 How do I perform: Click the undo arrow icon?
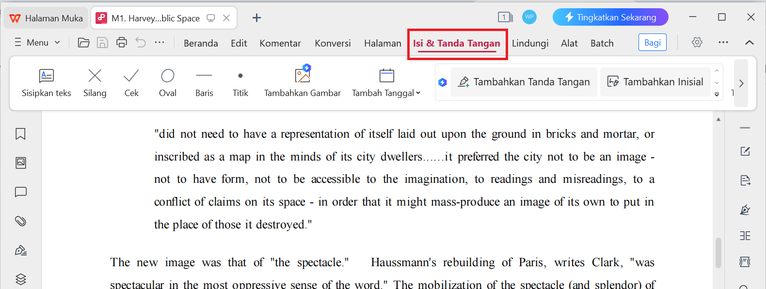coord(141,43)
